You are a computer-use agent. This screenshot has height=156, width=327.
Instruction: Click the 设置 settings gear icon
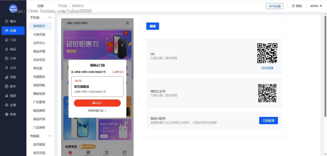click(x=7, y=105)
